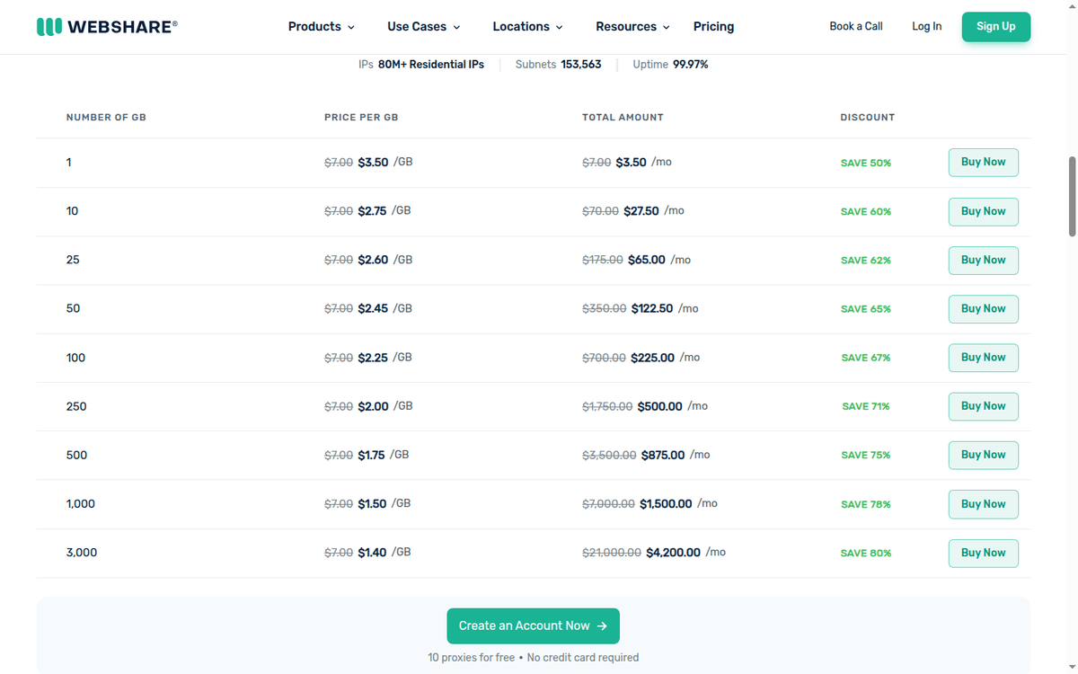Click the $122.50 /mo total amount

(x=641, y=308)
